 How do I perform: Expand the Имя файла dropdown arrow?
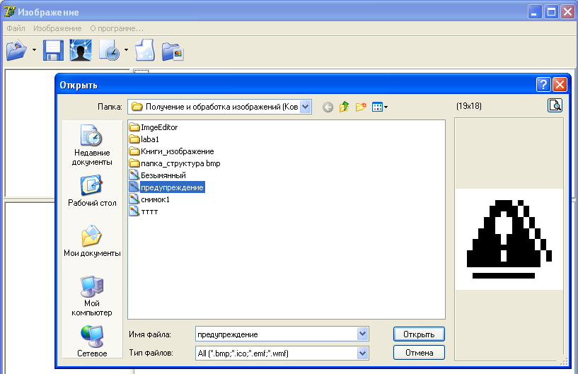[x=363, y=334]
